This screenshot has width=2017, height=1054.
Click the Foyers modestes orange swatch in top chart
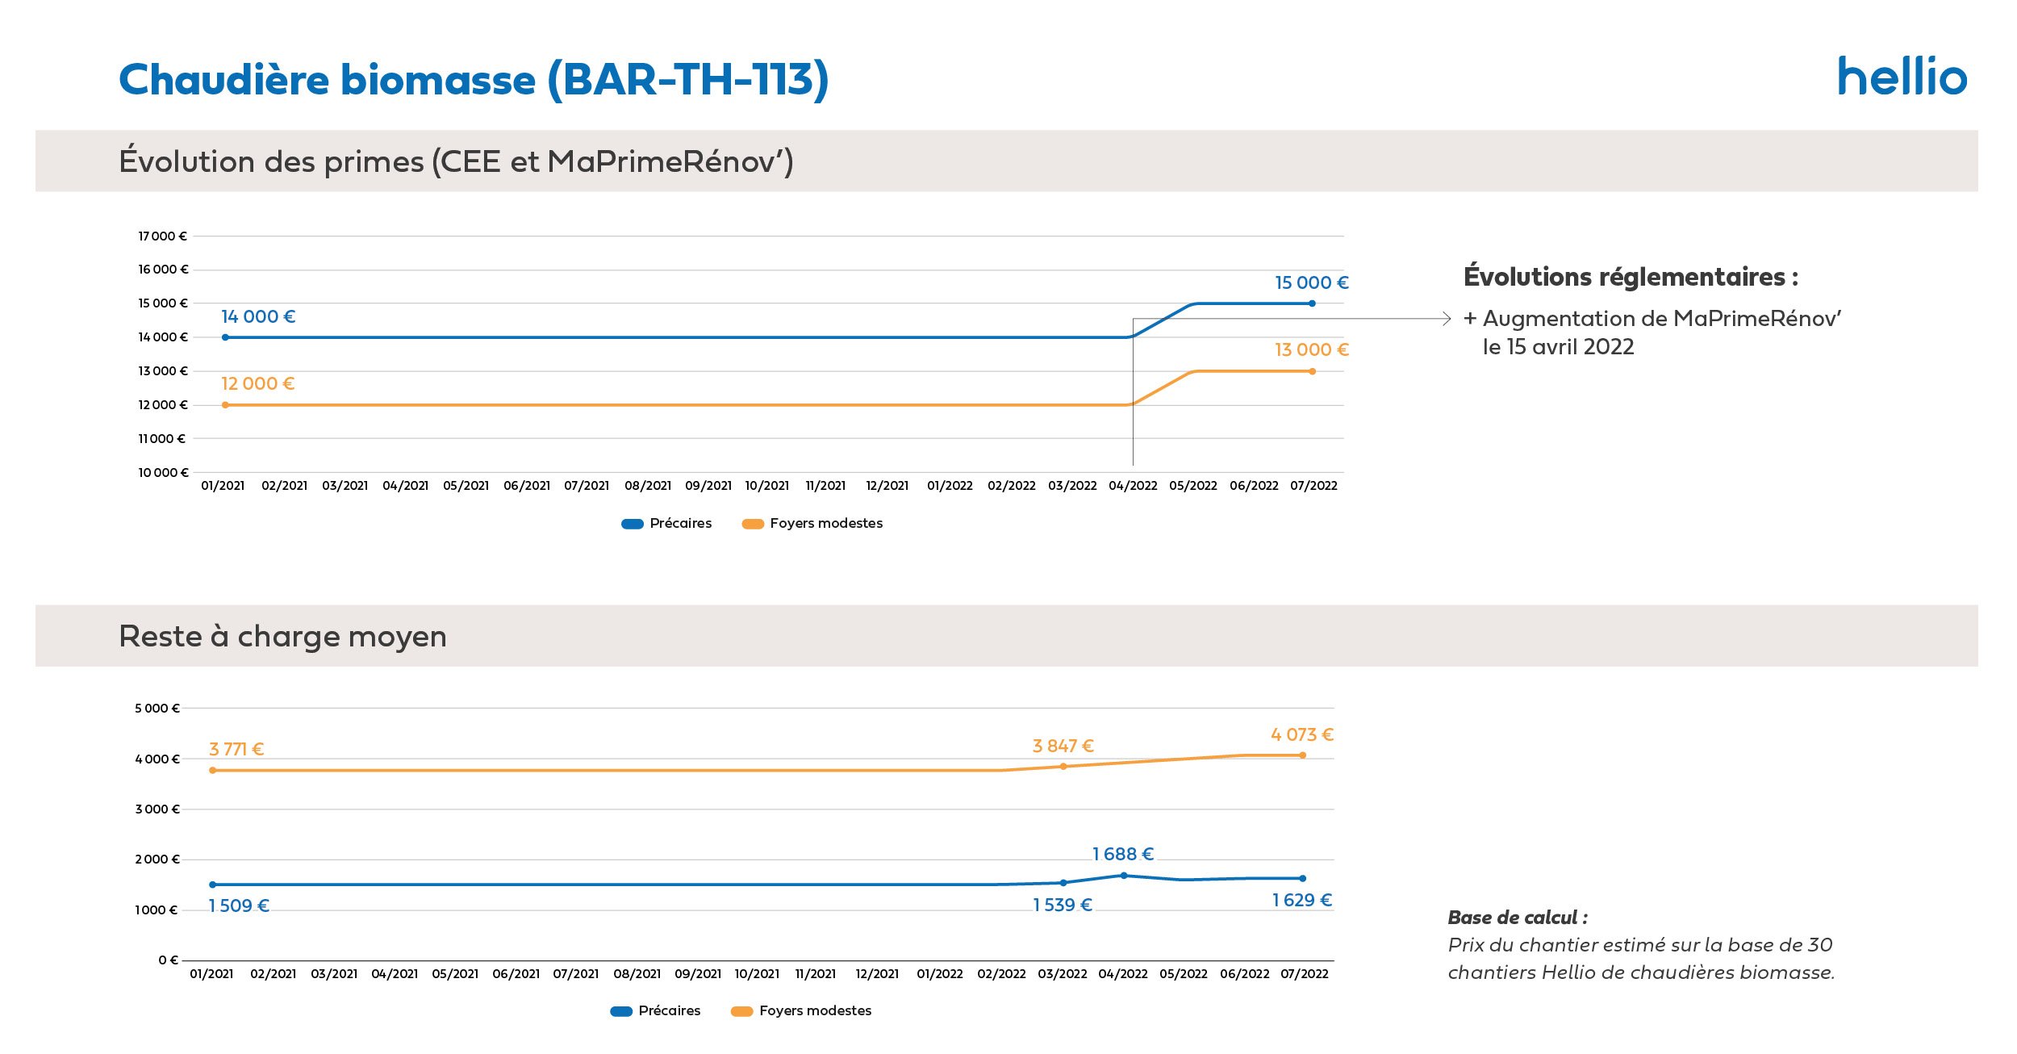tap(753, 525)
